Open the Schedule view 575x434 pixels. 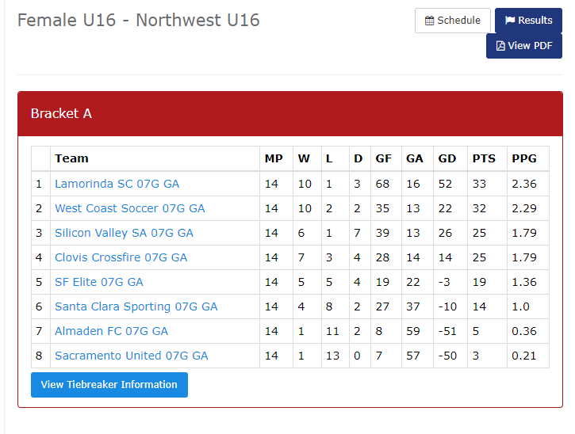pyautogui.click(x=452, y=21)
